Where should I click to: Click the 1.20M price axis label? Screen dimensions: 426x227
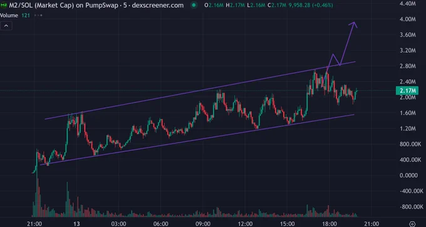408,129
